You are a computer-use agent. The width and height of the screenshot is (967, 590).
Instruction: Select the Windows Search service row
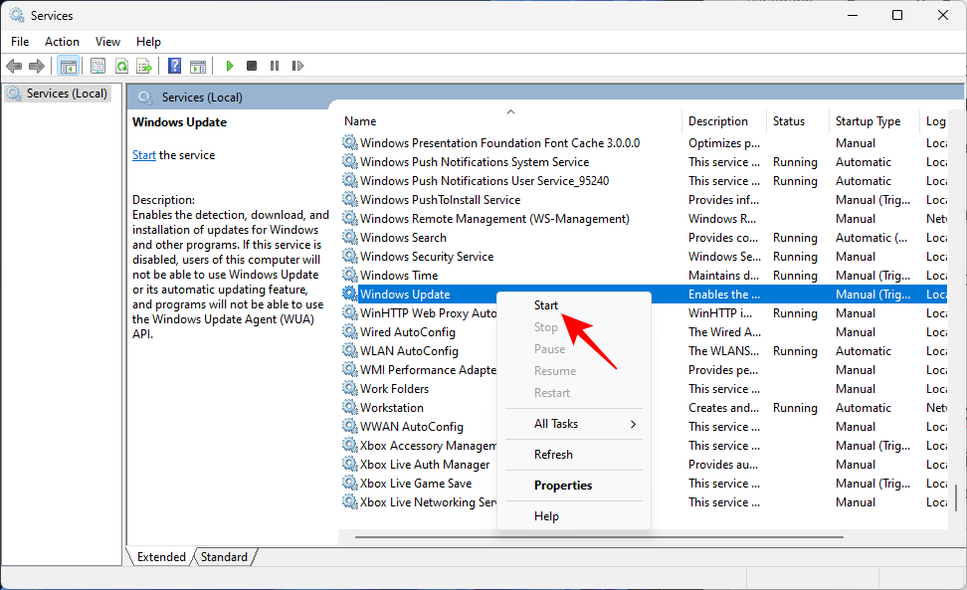(x=404, y=237)
